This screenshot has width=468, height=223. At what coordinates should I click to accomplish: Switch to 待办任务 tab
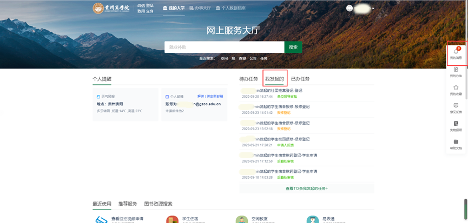(249, 79)
